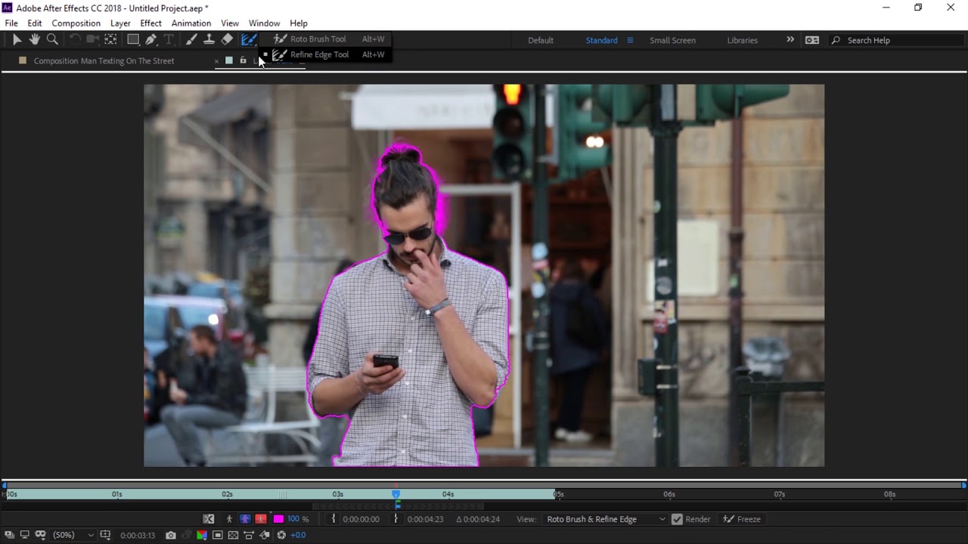The height and width of the screenshot is (544, 968).
Task: Toggle fast previews icon
Action: [x=264, y=535]
